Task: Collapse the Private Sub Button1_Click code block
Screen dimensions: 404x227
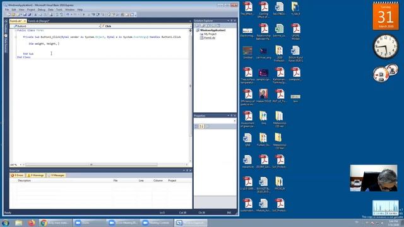Action: pos(16,37)
